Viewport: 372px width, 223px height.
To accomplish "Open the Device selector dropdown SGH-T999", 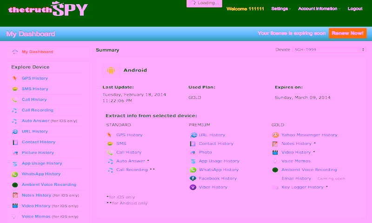I will click(x=329, y=50).
